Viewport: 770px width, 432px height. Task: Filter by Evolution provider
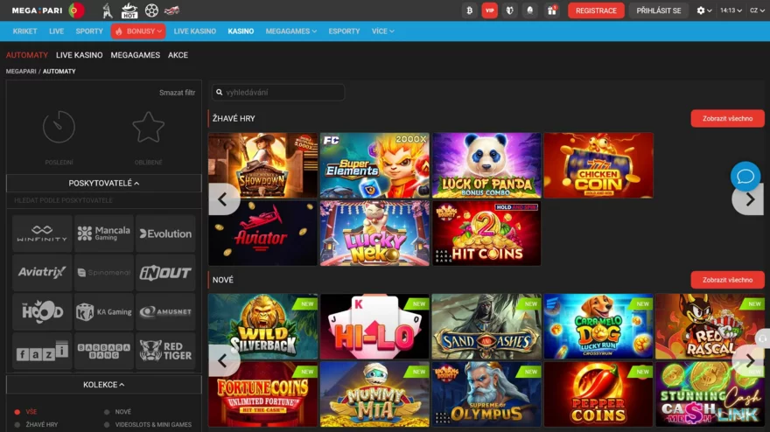[165, 233]
